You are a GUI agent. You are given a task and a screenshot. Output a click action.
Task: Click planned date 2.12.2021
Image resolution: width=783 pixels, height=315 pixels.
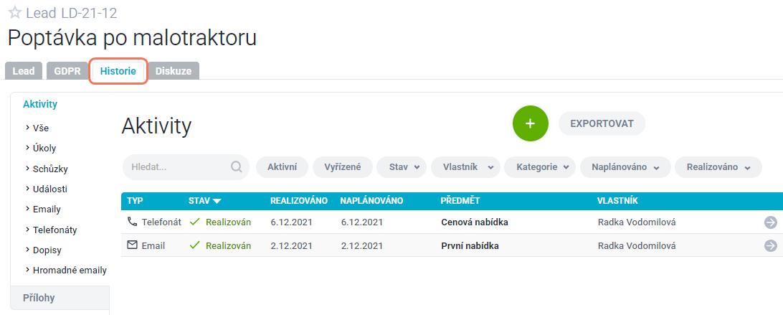click(x=361, y=245)
